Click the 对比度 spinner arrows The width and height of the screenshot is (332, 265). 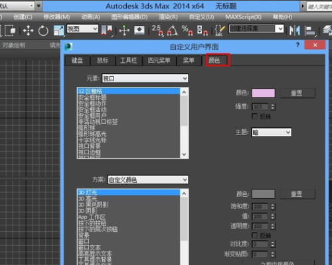[273, 244]
